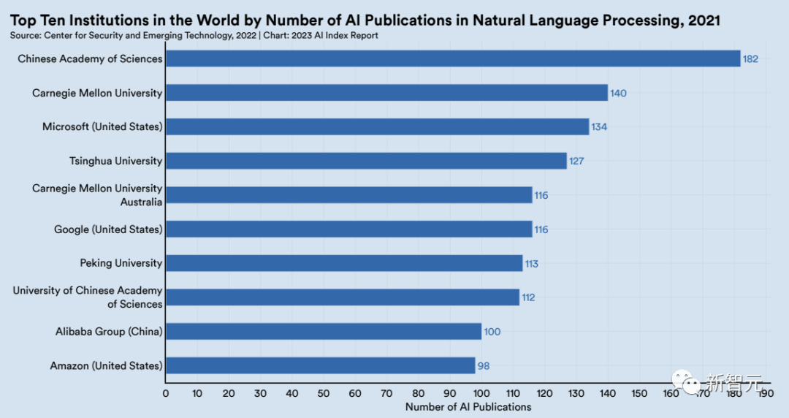Click the x-axis tick label 30
Screen dimensions: 789x418
[260, 394]
